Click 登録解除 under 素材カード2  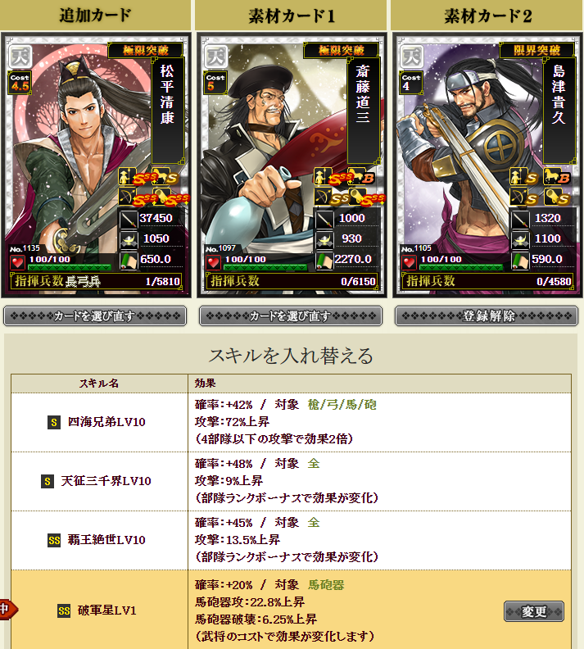[x=487, y=316]
